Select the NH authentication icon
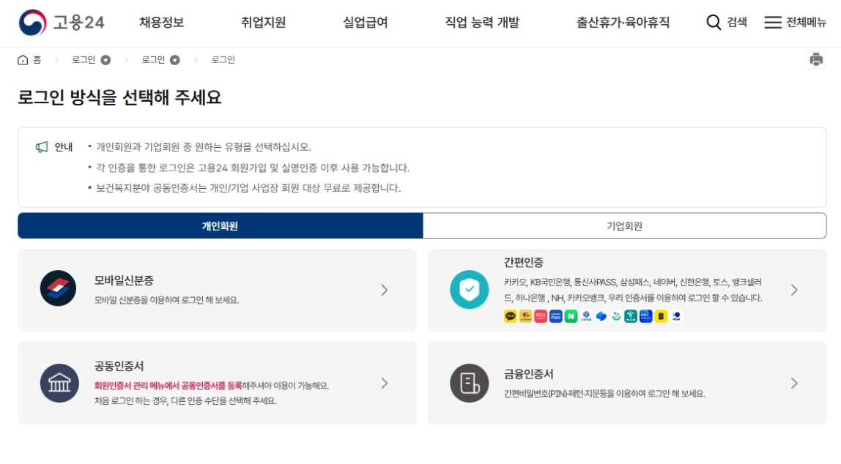The width and height of the screenshot is (841, 464). [x=644, y=315]
